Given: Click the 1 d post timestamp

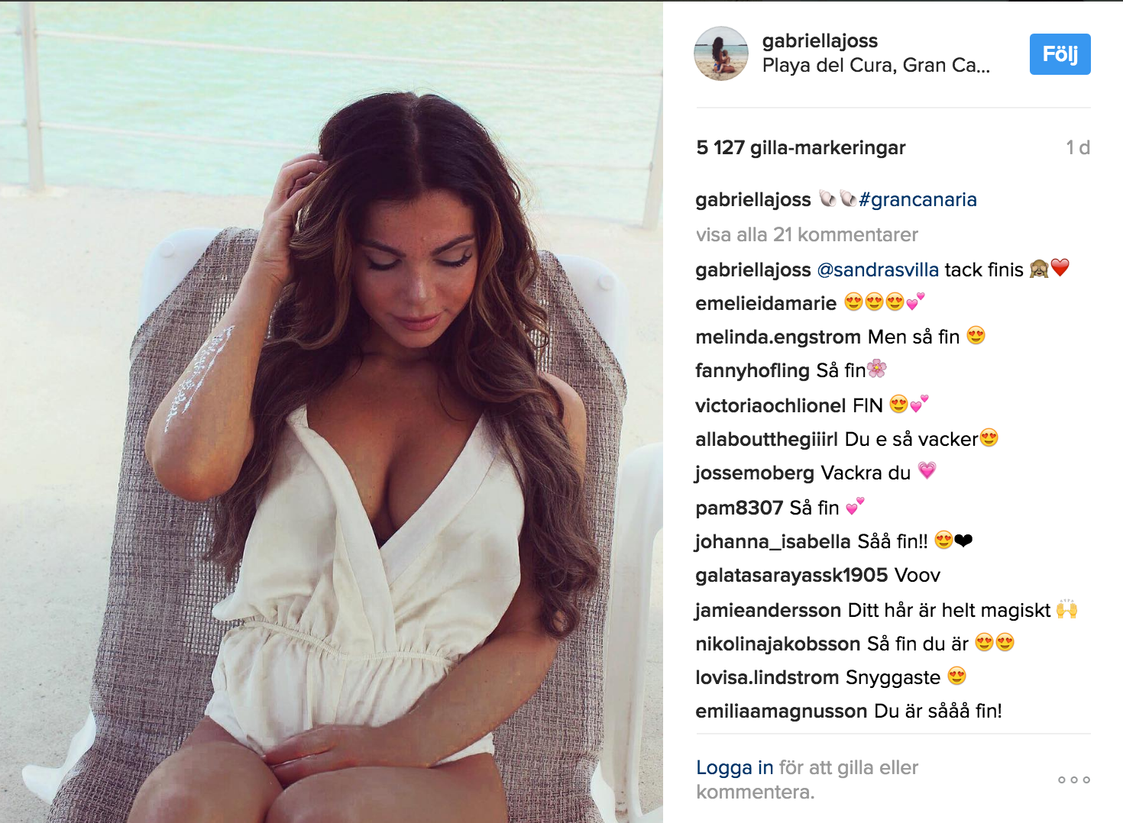Looking at the screenshot, I should click(1078, 147).
